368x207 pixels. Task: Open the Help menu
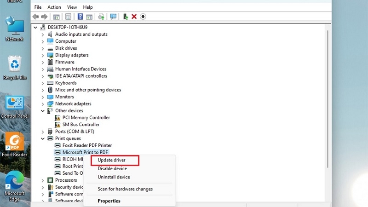(x=88, y=7)
